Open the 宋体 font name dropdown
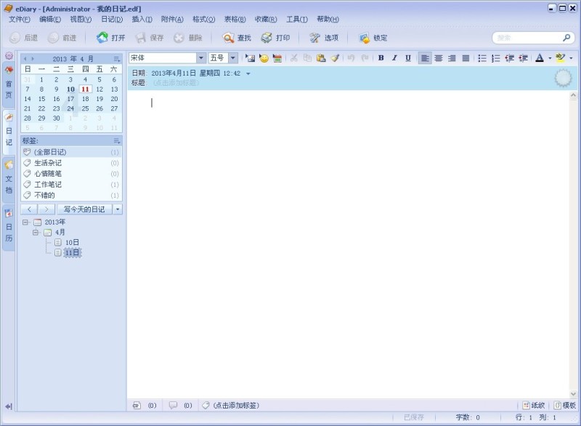The image size is (581, 426). click(x=201, y=58)
